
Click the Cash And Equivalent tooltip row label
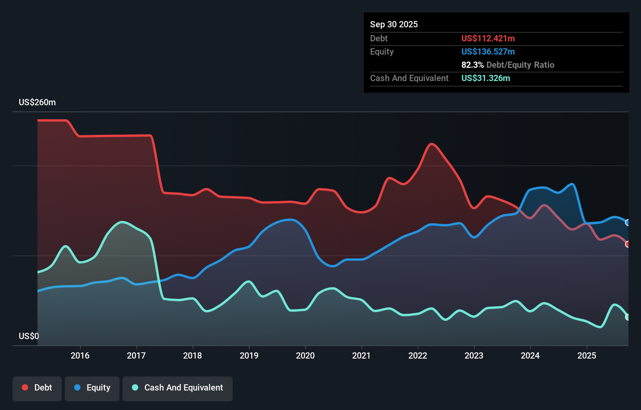click(x=409, y=78)
